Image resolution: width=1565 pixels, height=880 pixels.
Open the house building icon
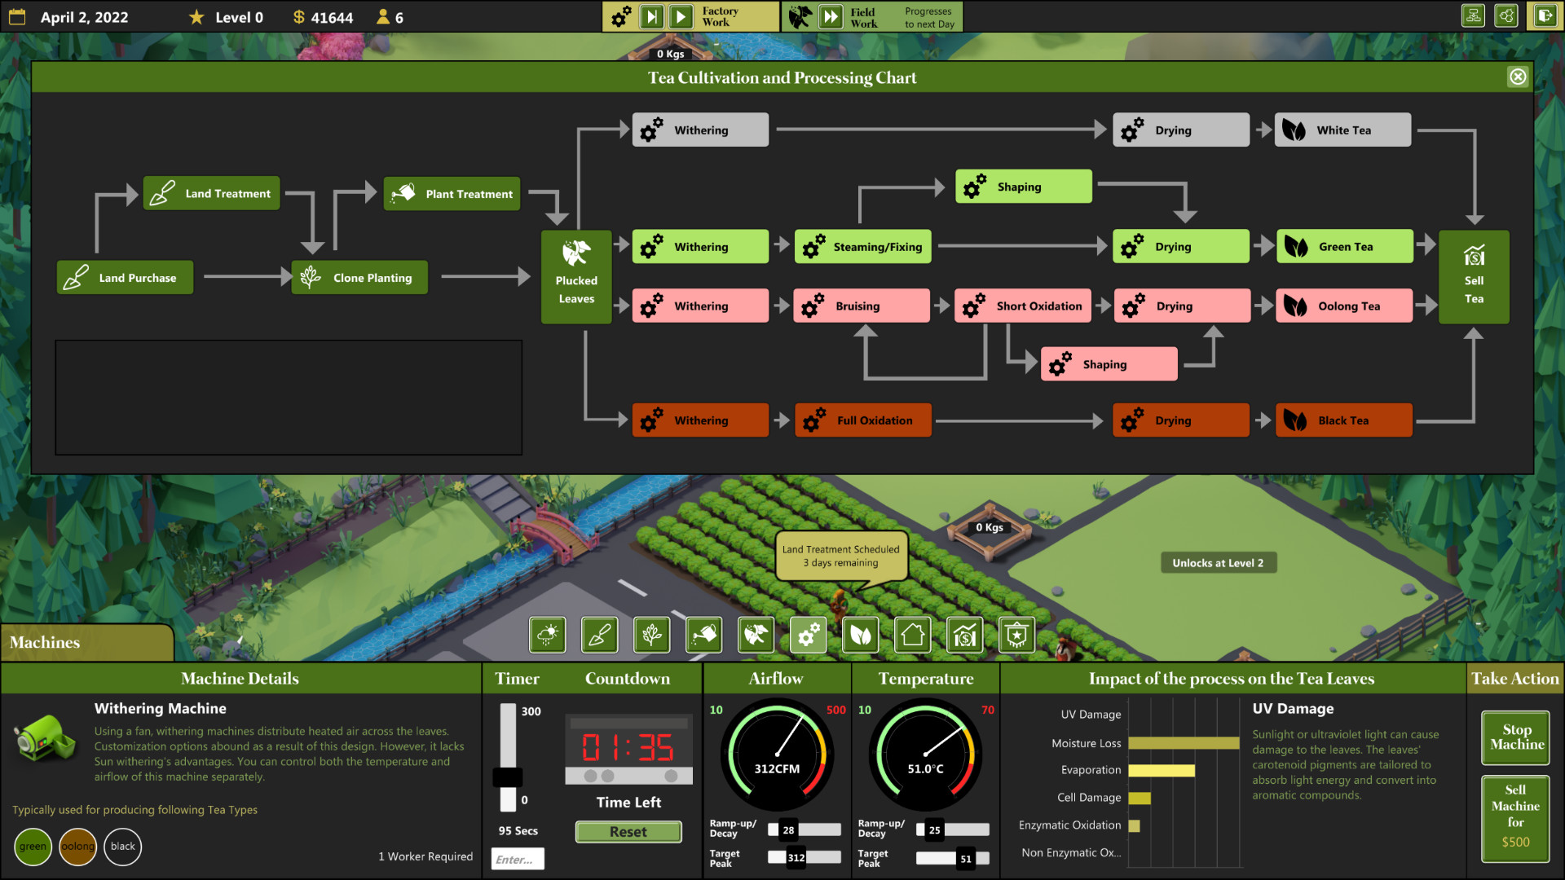(912, 635)
